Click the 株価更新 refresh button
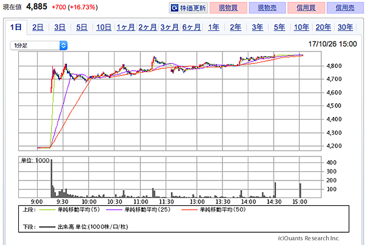Viewport: 367px width, 245px height. point(188,8)
